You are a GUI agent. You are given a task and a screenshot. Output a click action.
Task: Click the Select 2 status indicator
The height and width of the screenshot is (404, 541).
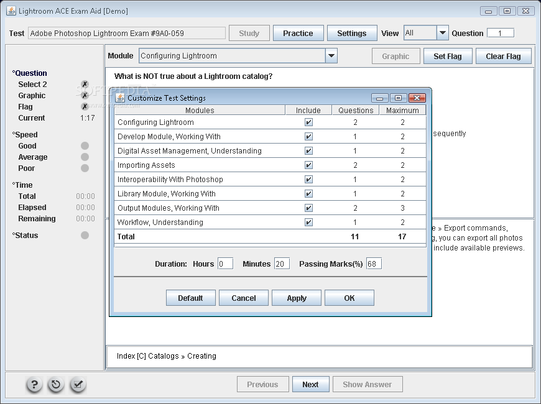pos(85,84)
